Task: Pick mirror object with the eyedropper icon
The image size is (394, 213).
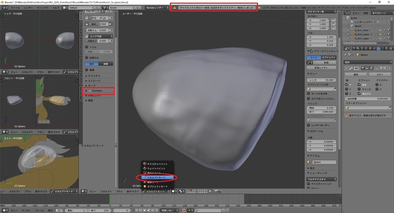Action: tap(389, 107)
